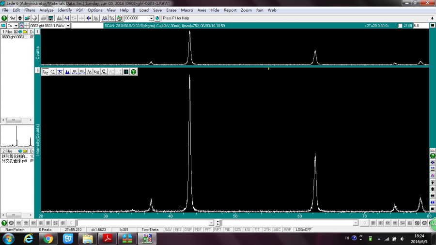Image resolution: width=436 pixels, height=245 pixels.
Task: Click the pattern thumbnail preview in left panel
Action: (x=17, y=136)
